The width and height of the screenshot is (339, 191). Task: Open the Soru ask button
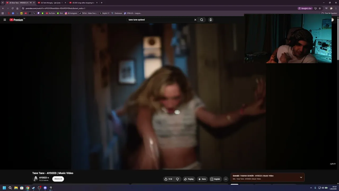[x=202, y=179]
